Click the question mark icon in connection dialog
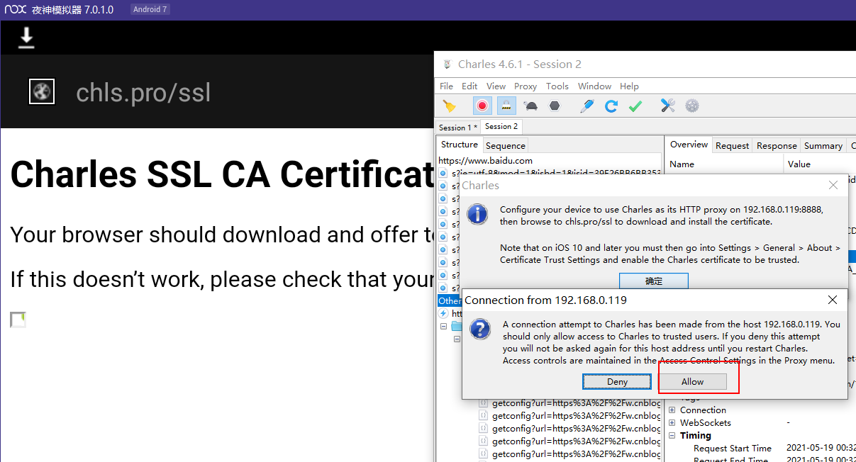856x462 pixels. 480,329
